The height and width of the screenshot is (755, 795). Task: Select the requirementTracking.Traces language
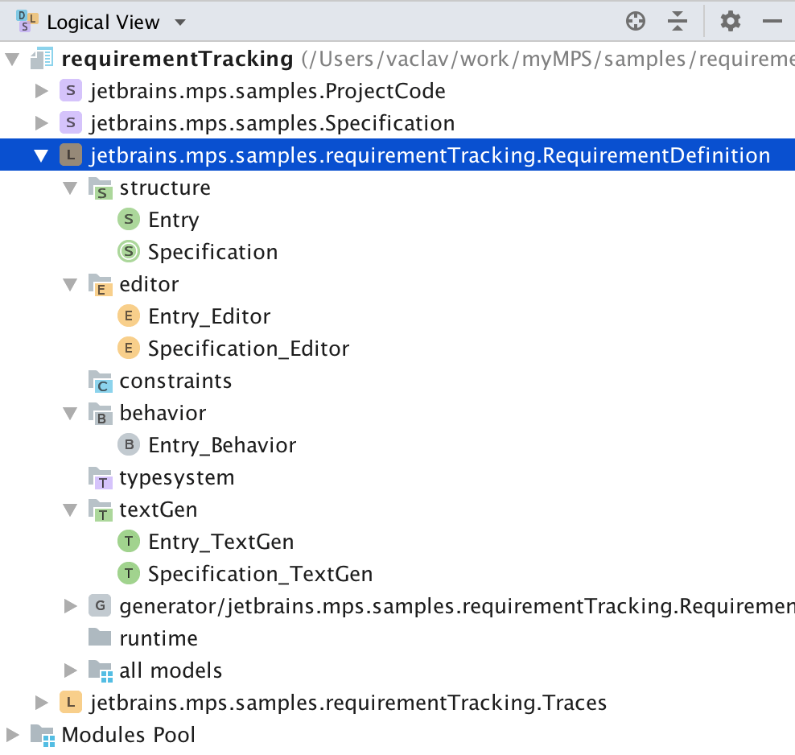(x=348, y=703)
